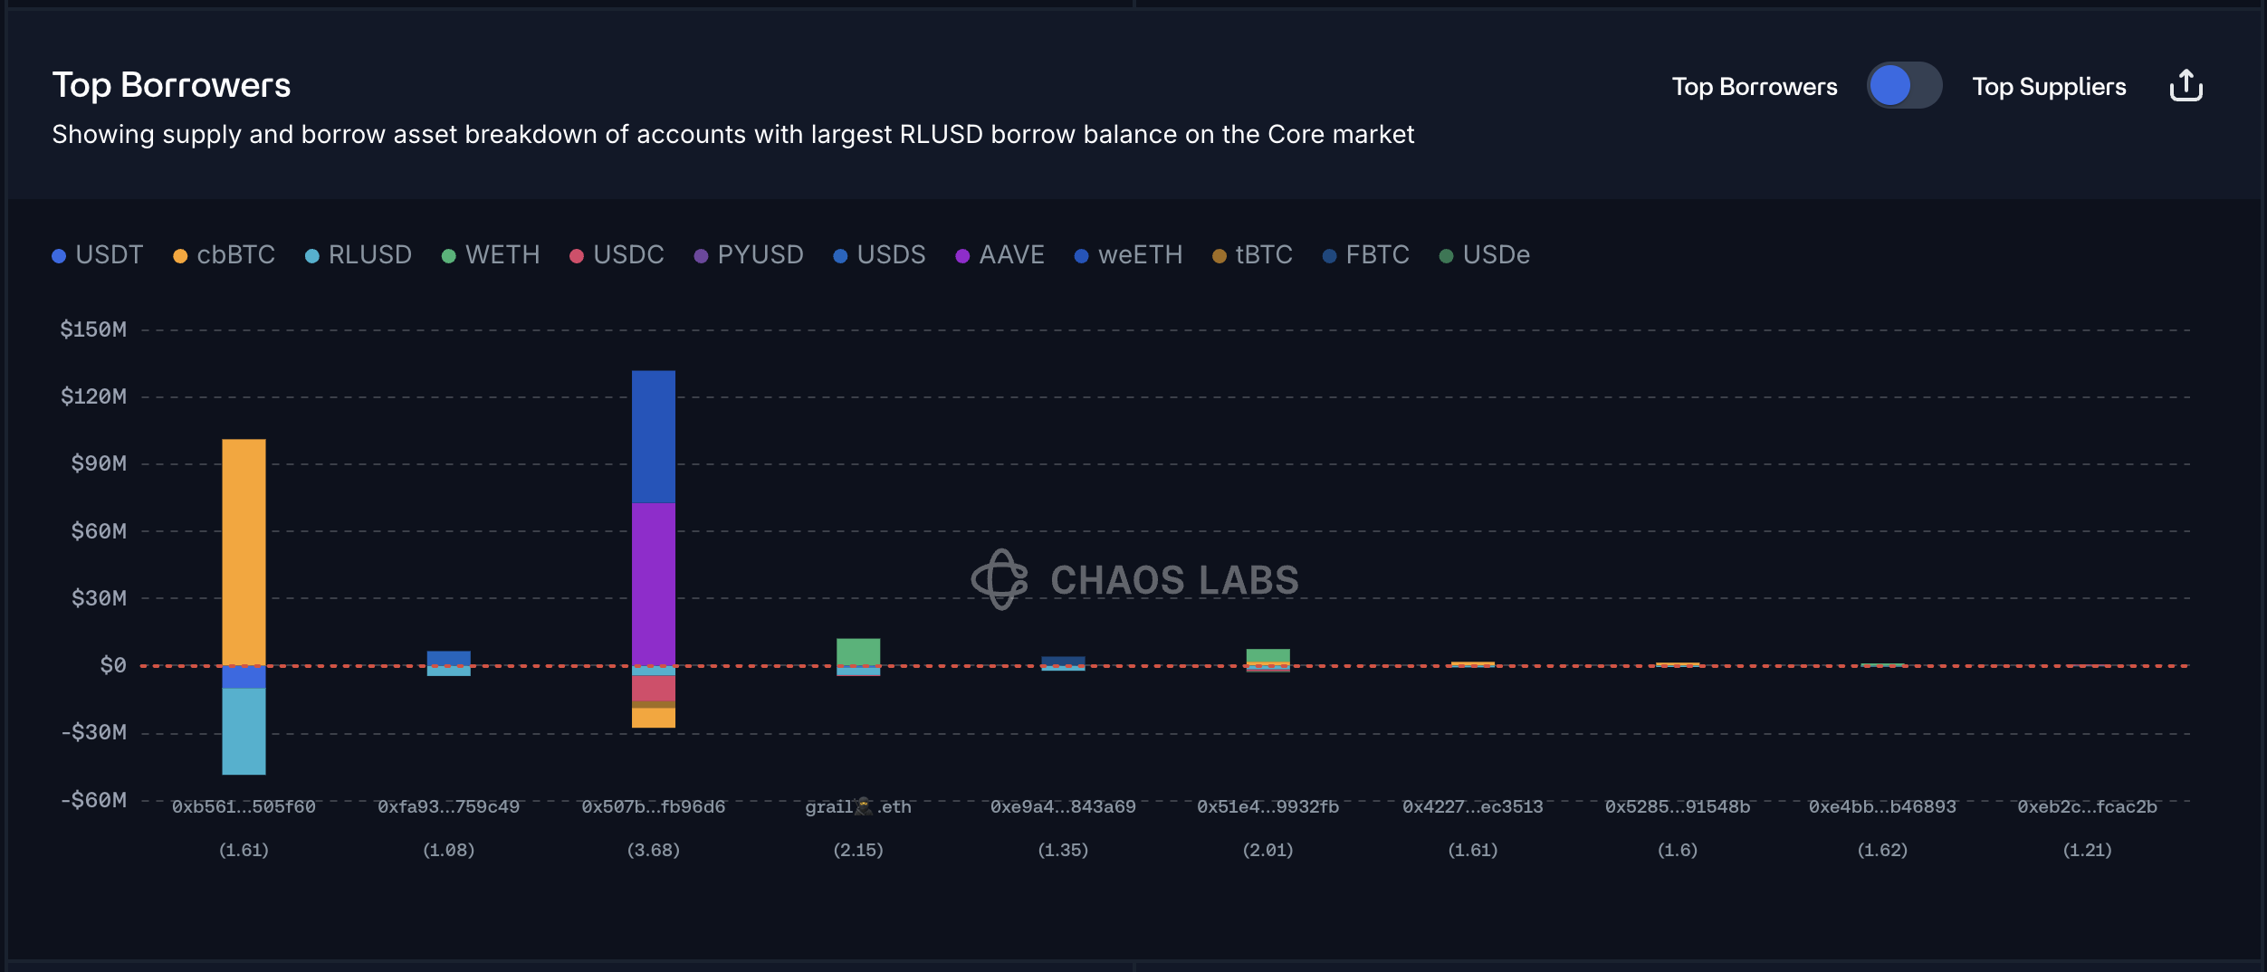2267x972 pixels.
Task: Click the USDS legend marker
Action: (x=840, y=256)
